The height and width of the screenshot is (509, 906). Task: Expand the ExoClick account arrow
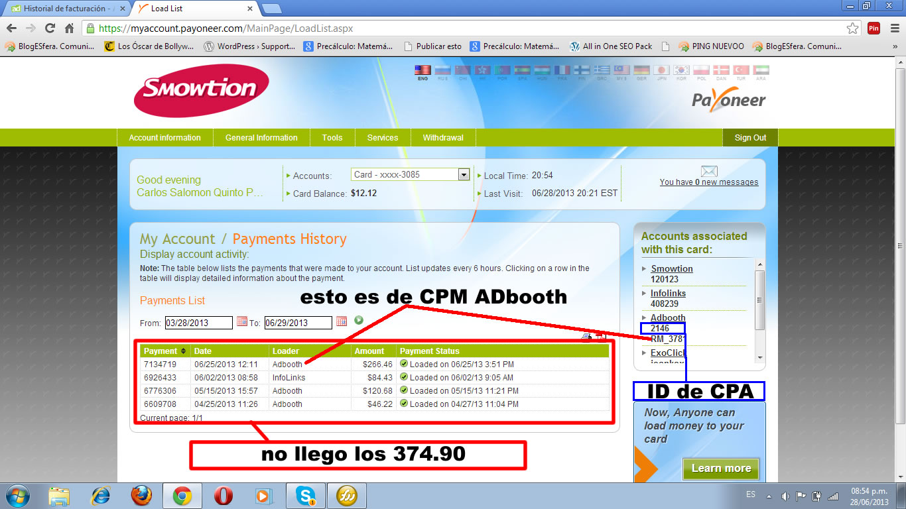tap(645, 353)
